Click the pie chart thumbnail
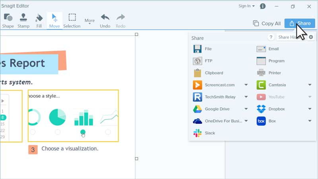The width and height of the screenshot is (318, 179). pos(57,117)
